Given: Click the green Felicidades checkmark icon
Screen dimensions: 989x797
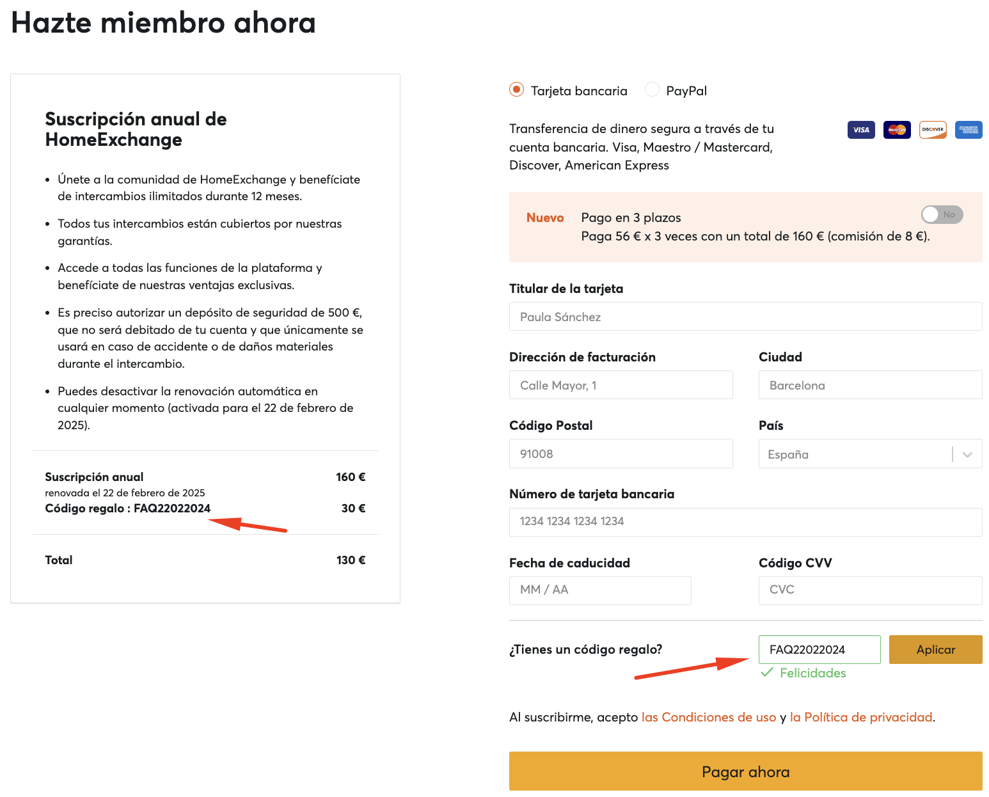Looking at the screenshot, I should pos(766,672).
